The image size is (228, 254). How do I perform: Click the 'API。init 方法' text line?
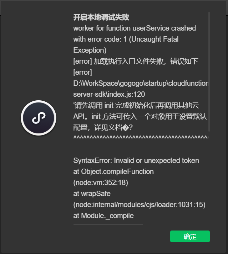point(140,116)
